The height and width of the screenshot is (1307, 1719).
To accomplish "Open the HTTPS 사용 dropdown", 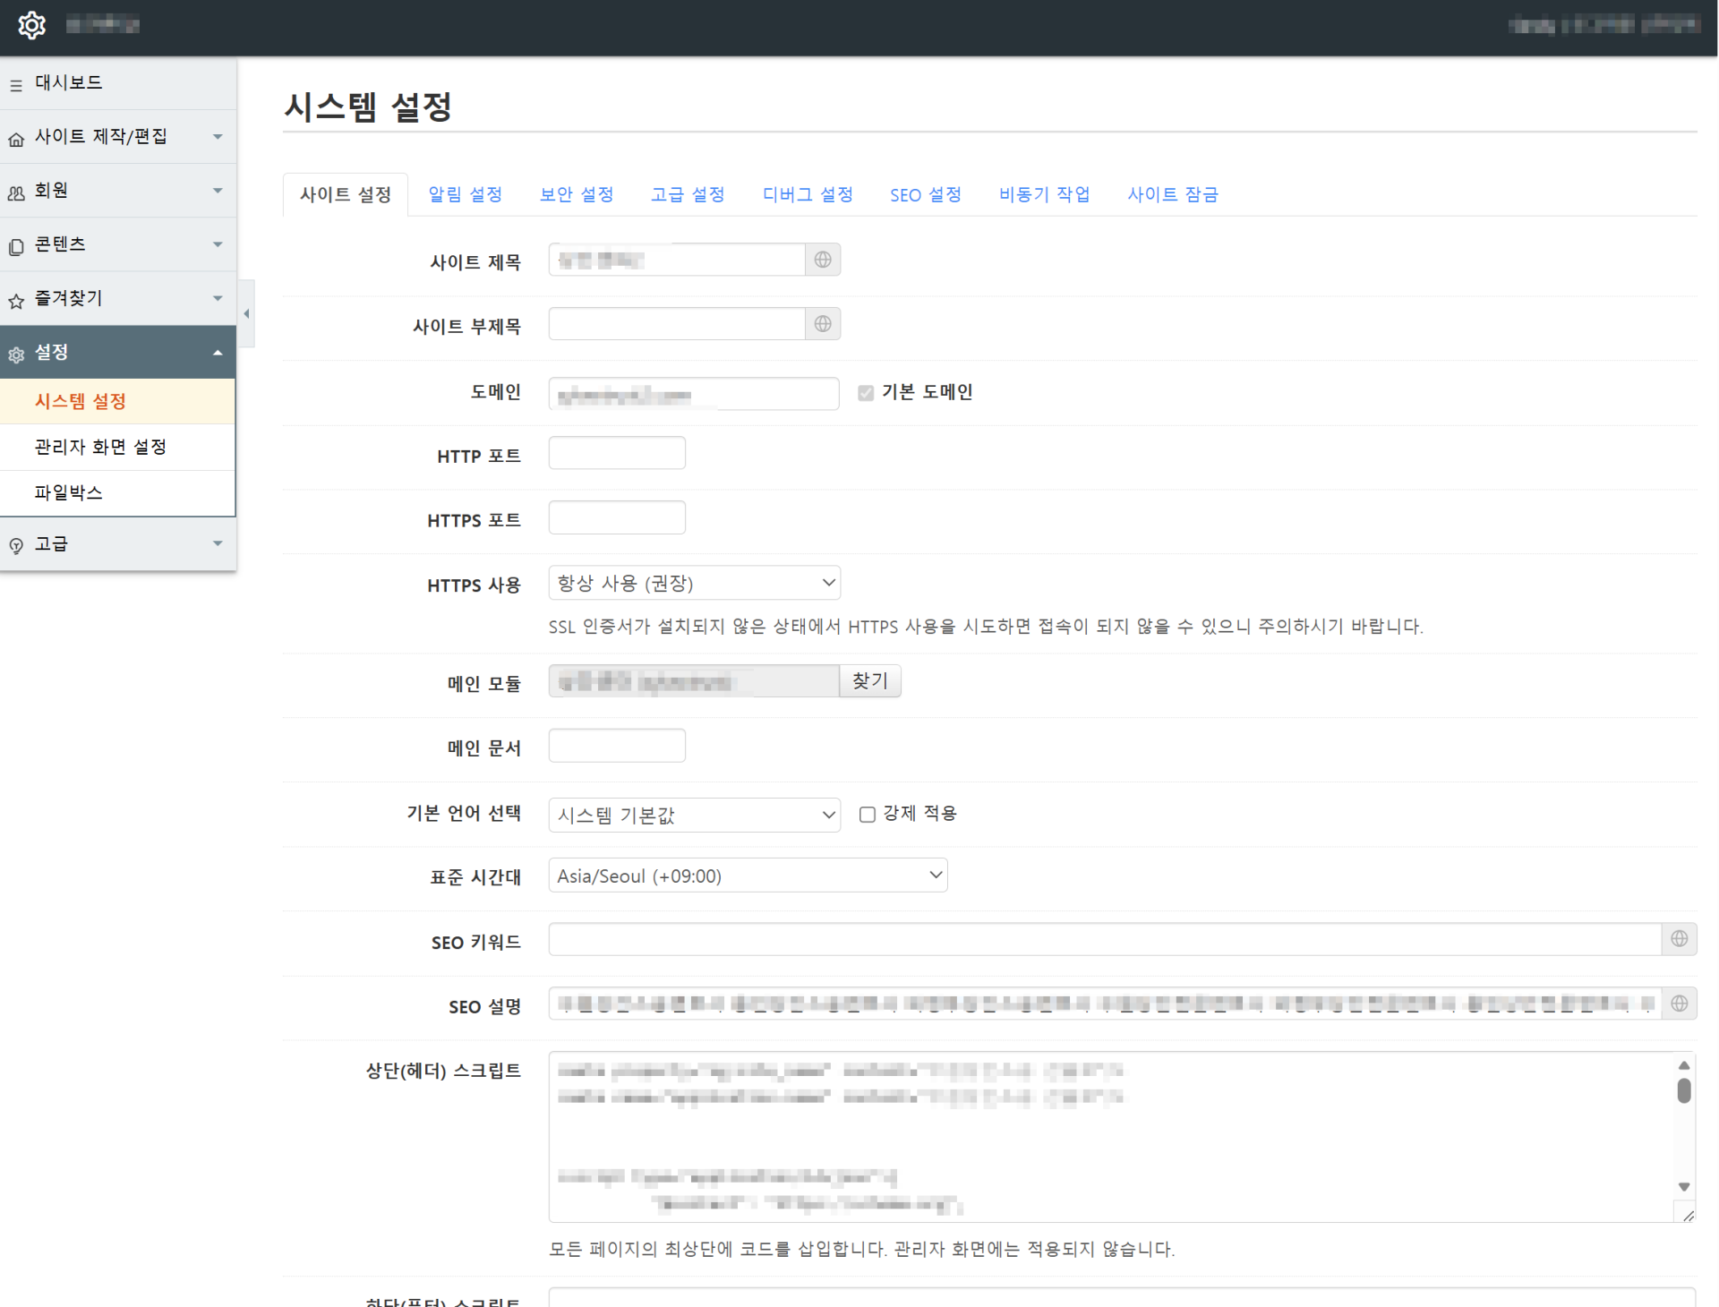I will (694, 583).
